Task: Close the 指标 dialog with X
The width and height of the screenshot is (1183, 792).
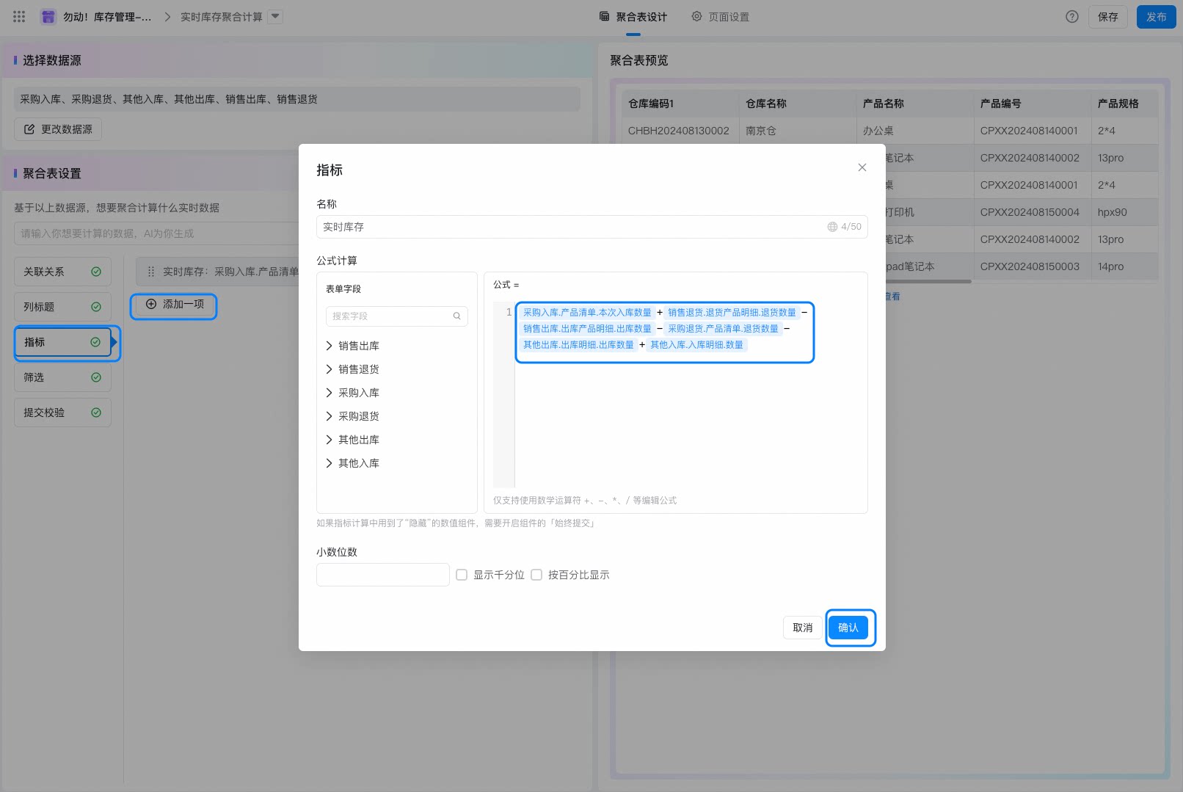Action: pyautogui.click(x=862, y=167)
